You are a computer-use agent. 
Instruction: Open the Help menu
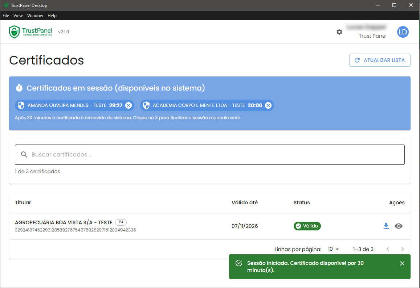[52, 16]
